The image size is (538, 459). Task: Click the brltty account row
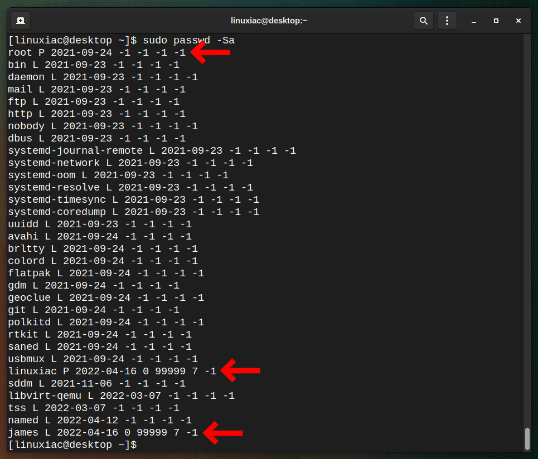point(103,249)
